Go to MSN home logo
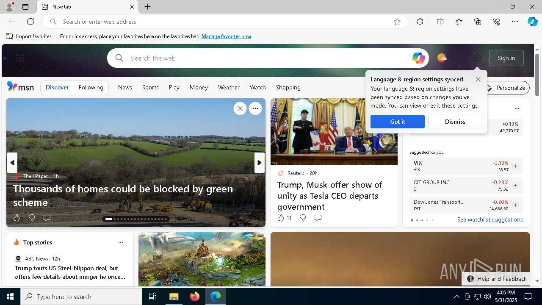542x305 pixels. (20, 87)
